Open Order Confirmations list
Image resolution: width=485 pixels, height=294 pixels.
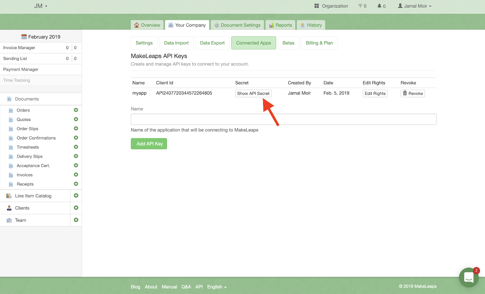[36, 138]
